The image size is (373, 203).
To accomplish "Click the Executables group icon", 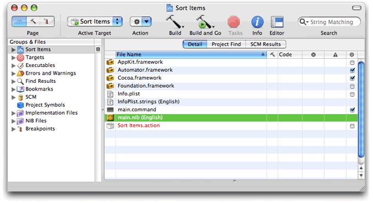I will [20, 65].
